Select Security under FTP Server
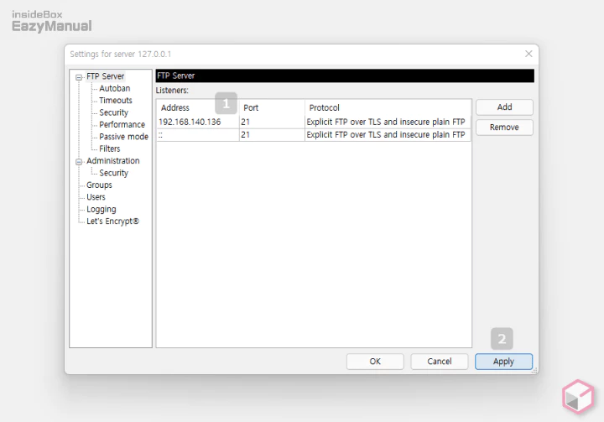Viewport: 604px width, 422px height. (113, 112)
